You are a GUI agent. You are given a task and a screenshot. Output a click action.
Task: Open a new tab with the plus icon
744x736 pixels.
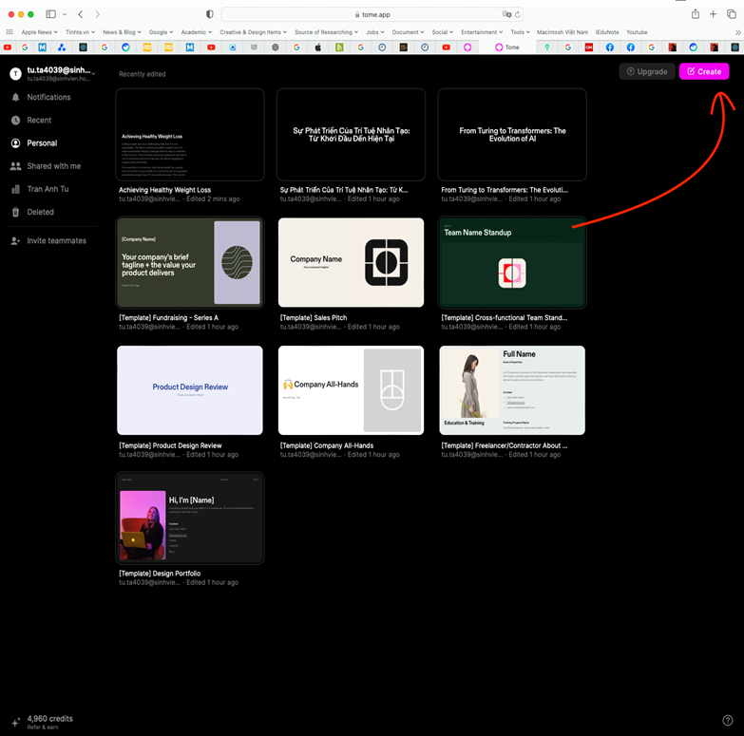tap(713, 14)
